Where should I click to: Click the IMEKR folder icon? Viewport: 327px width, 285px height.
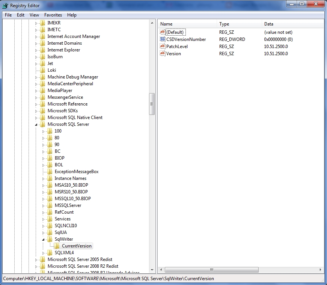point(42,23)
